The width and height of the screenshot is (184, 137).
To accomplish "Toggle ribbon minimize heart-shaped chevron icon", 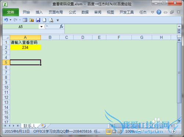I will 152,12.
